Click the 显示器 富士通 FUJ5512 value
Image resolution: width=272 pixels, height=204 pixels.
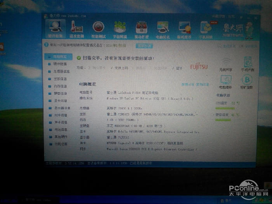(118, 138)
